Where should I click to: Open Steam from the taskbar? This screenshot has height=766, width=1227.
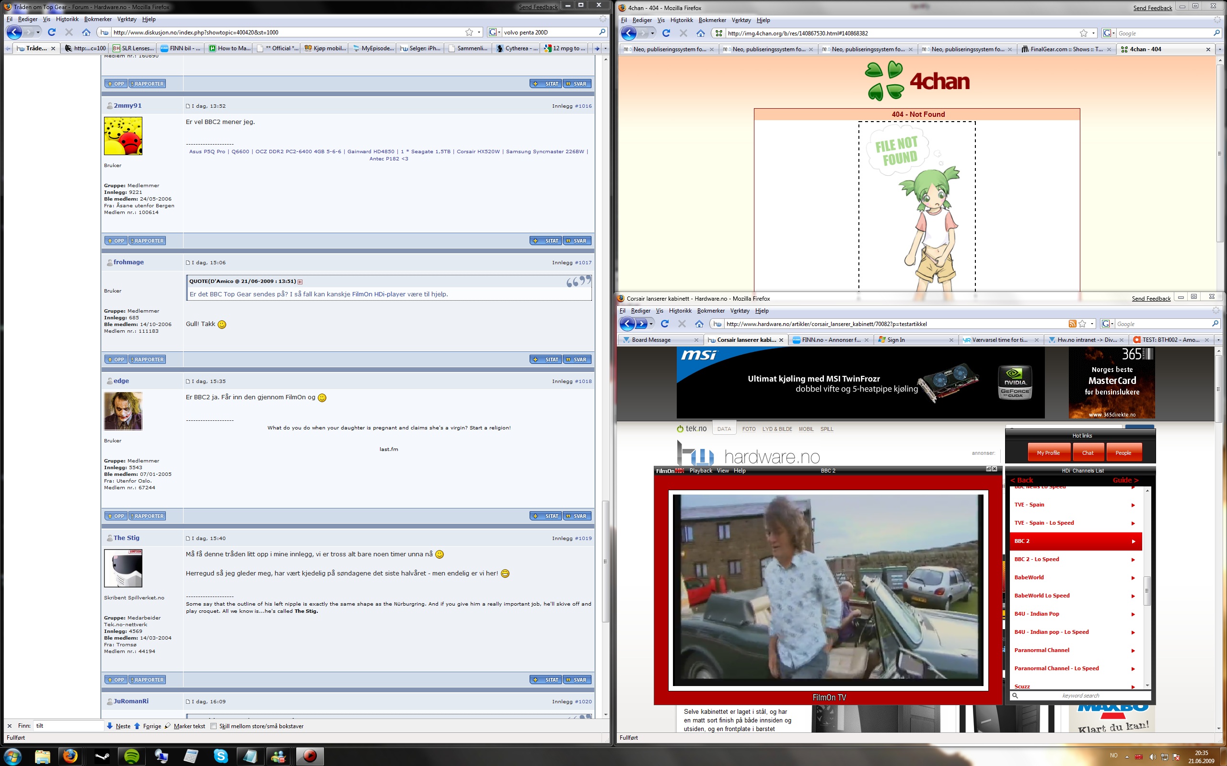click(103, 756)
